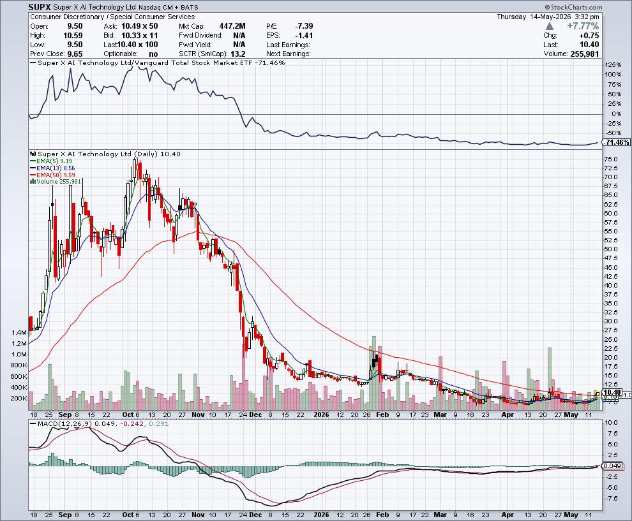
Task: Click the '-5.0' MACD axis label
Action: (x=612, y=488)
